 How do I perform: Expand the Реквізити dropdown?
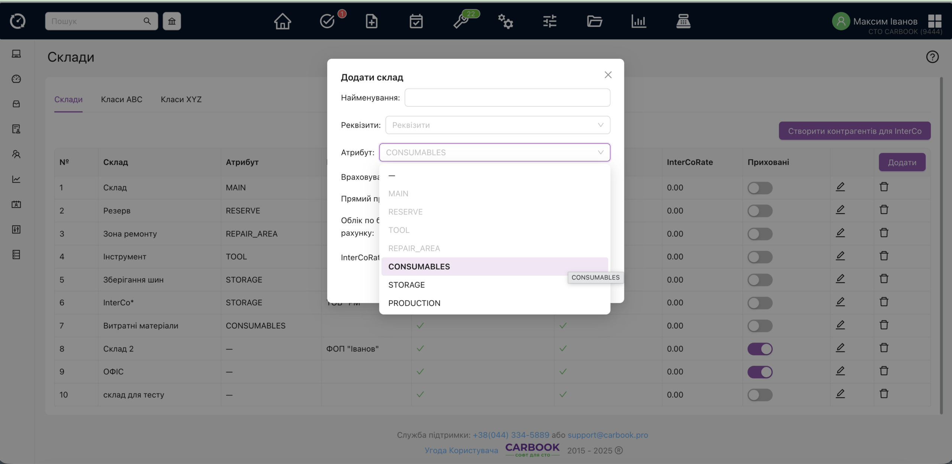click(x=498, y=125)
